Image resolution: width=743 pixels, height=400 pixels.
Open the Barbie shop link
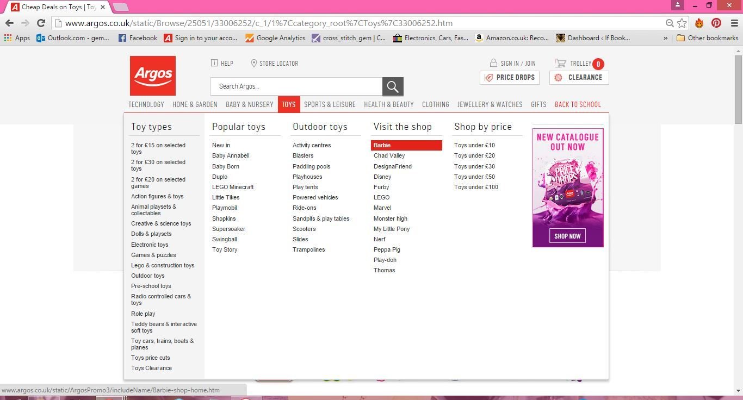tap(406, 145)
